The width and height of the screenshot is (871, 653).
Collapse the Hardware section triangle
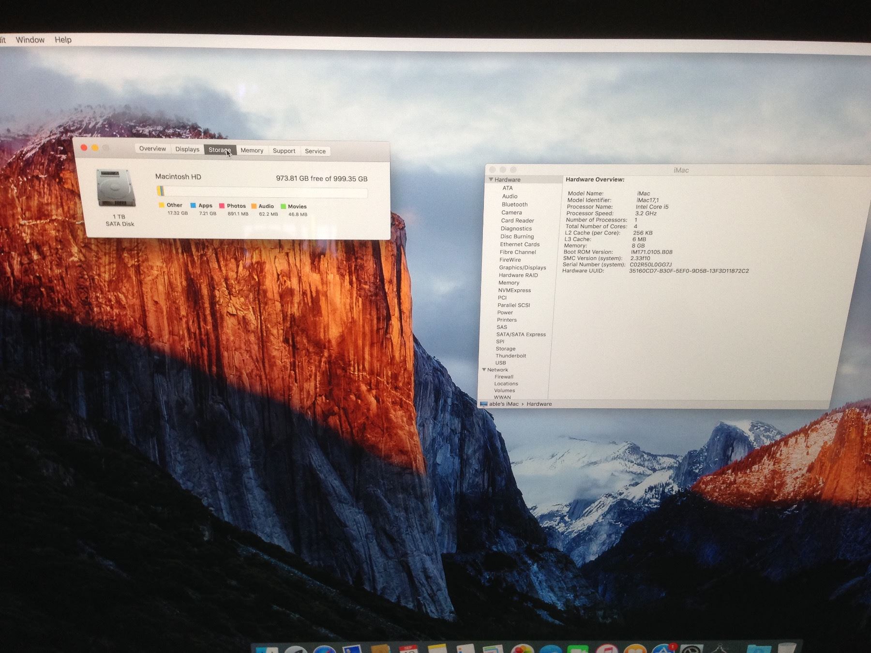(x=491, y=179)
